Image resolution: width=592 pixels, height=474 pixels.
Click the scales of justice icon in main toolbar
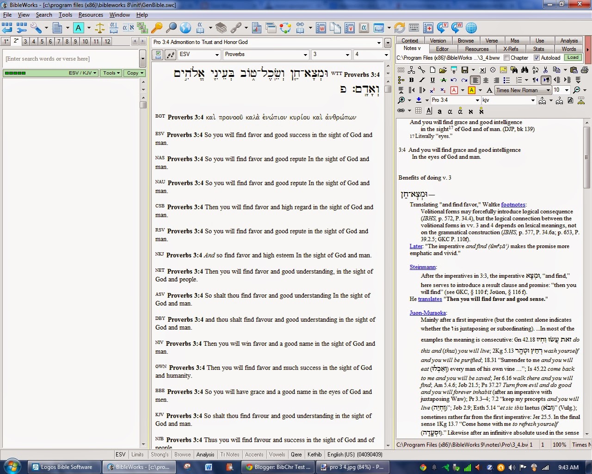100,28
